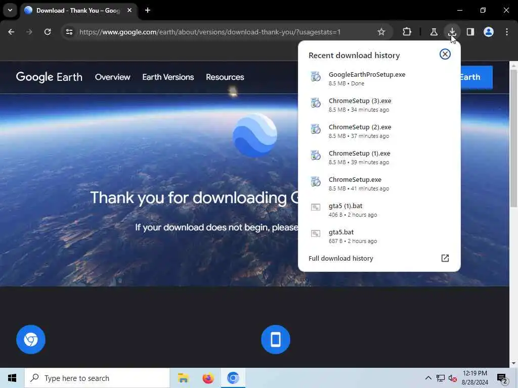518x388 pixels.
Task: Click the blue Chrome circle icon
Action: coord(31,339)
